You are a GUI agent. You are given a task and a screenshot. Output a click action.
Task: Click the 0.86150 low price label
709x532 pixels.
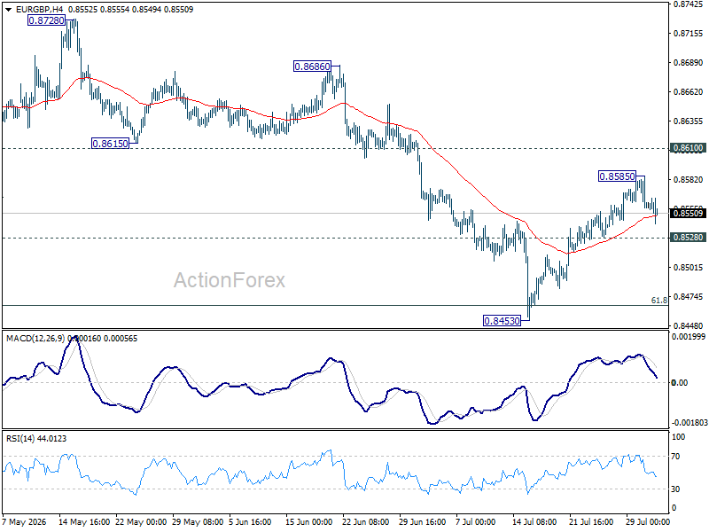click(x=110, y=144)
